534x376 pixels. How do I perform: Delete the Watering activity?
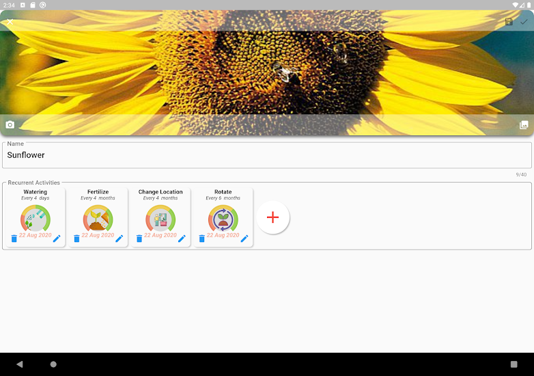coord(14,239)
